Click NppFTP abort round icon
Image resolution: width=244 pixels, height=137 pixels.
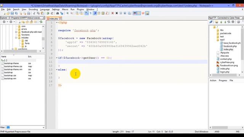233,22
